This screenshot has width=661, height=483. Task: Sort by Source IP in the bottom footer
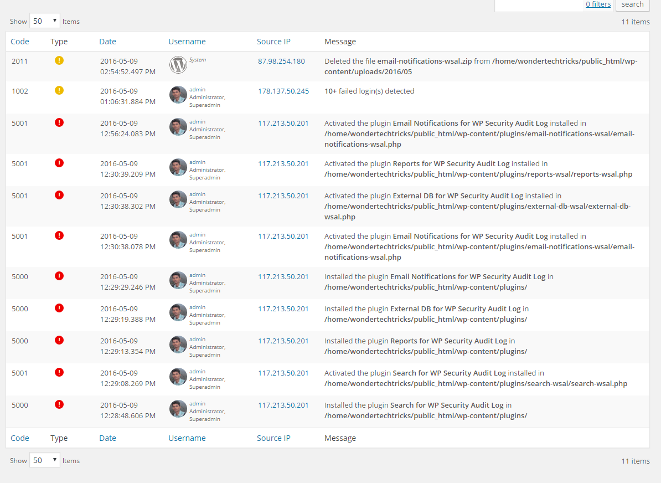pyautogui.click(x=273, y=438)
